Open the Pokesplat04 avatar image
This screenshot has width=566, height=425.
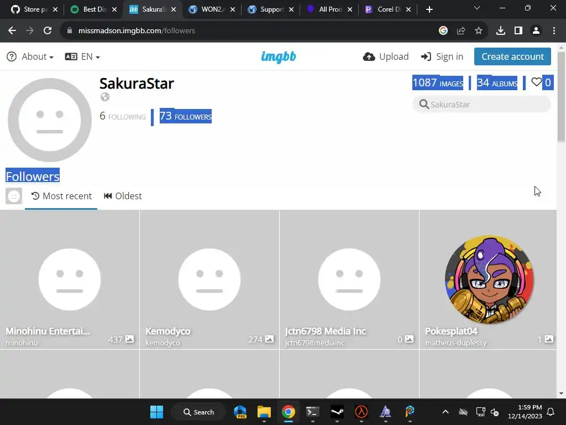tap(489, 279)
